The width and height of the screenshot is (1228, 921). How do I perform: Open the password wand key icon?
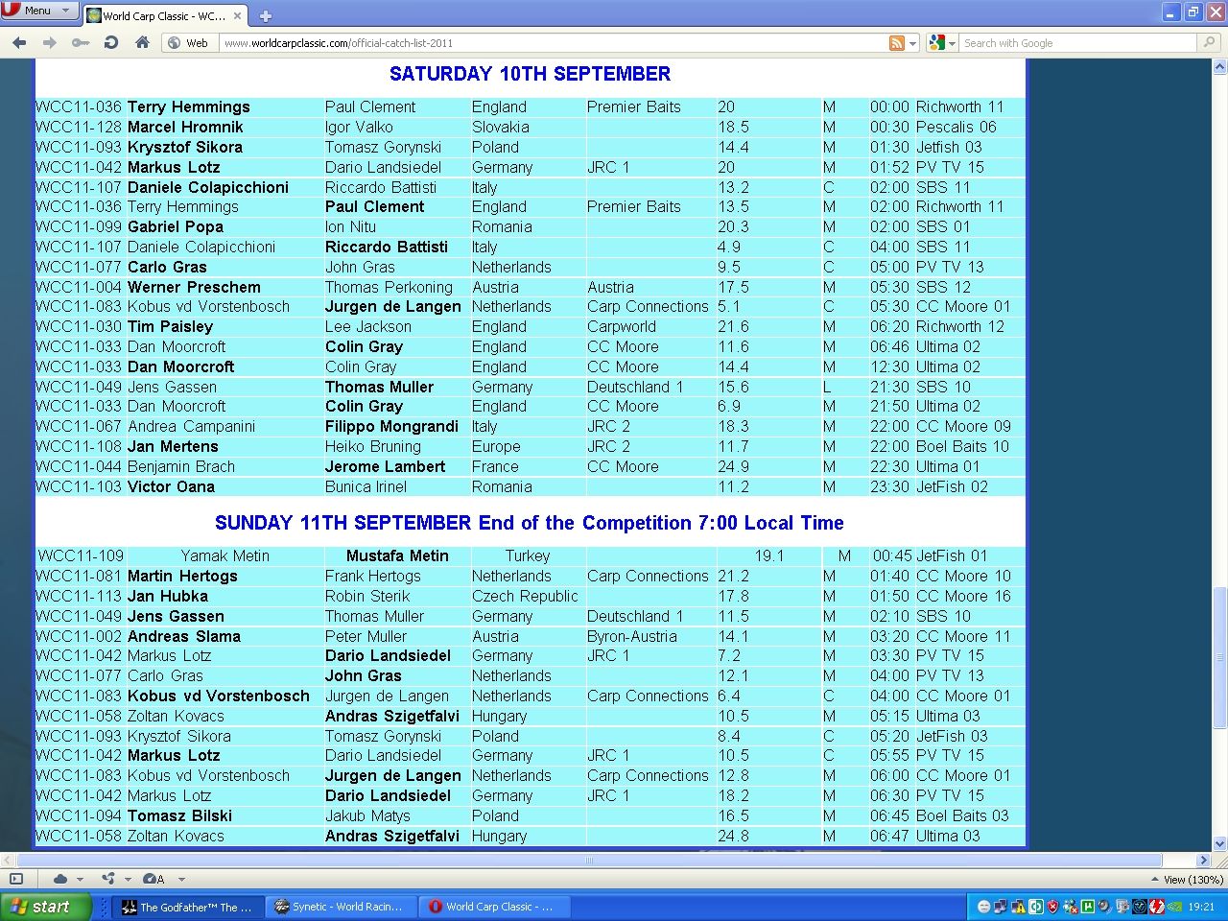tap(81, 42)
